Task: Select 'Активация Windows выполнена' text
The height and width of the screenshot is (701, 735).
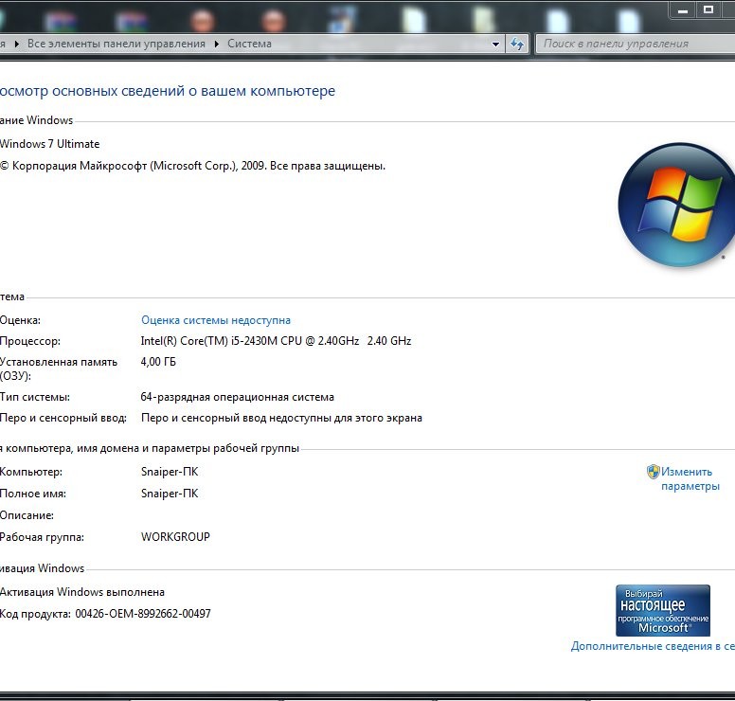Action: [82, 592]
